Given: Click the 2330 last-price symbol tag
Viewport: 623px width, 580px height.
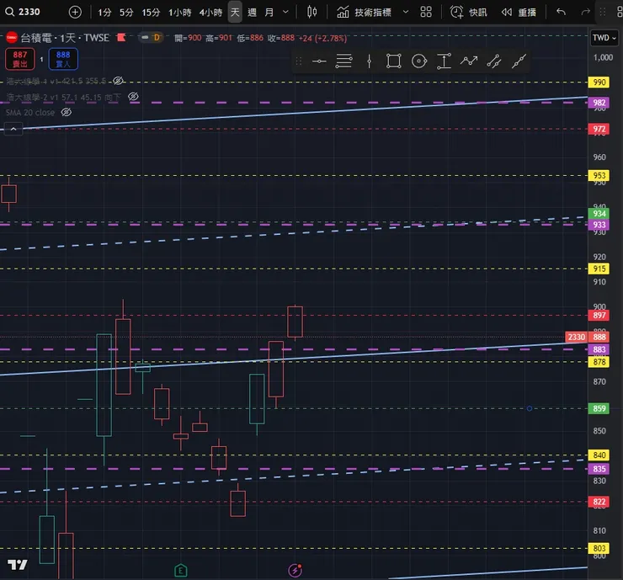Looking at the screenshot, I should 576,337.
